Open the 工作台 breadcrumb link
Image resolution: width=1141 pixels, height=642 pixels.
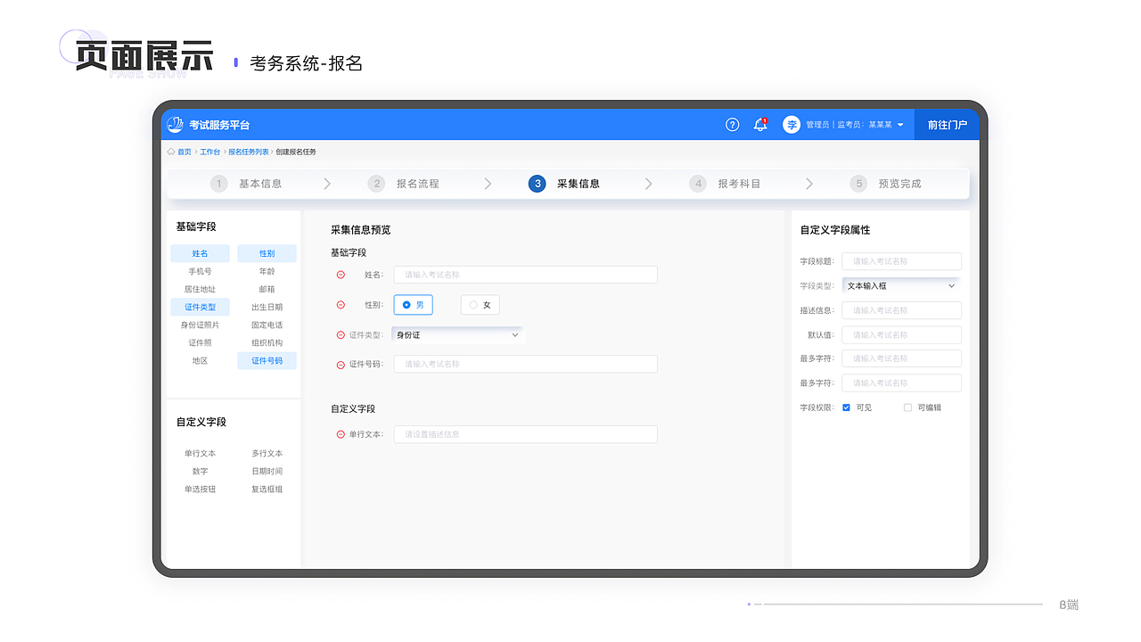(210, 152)
